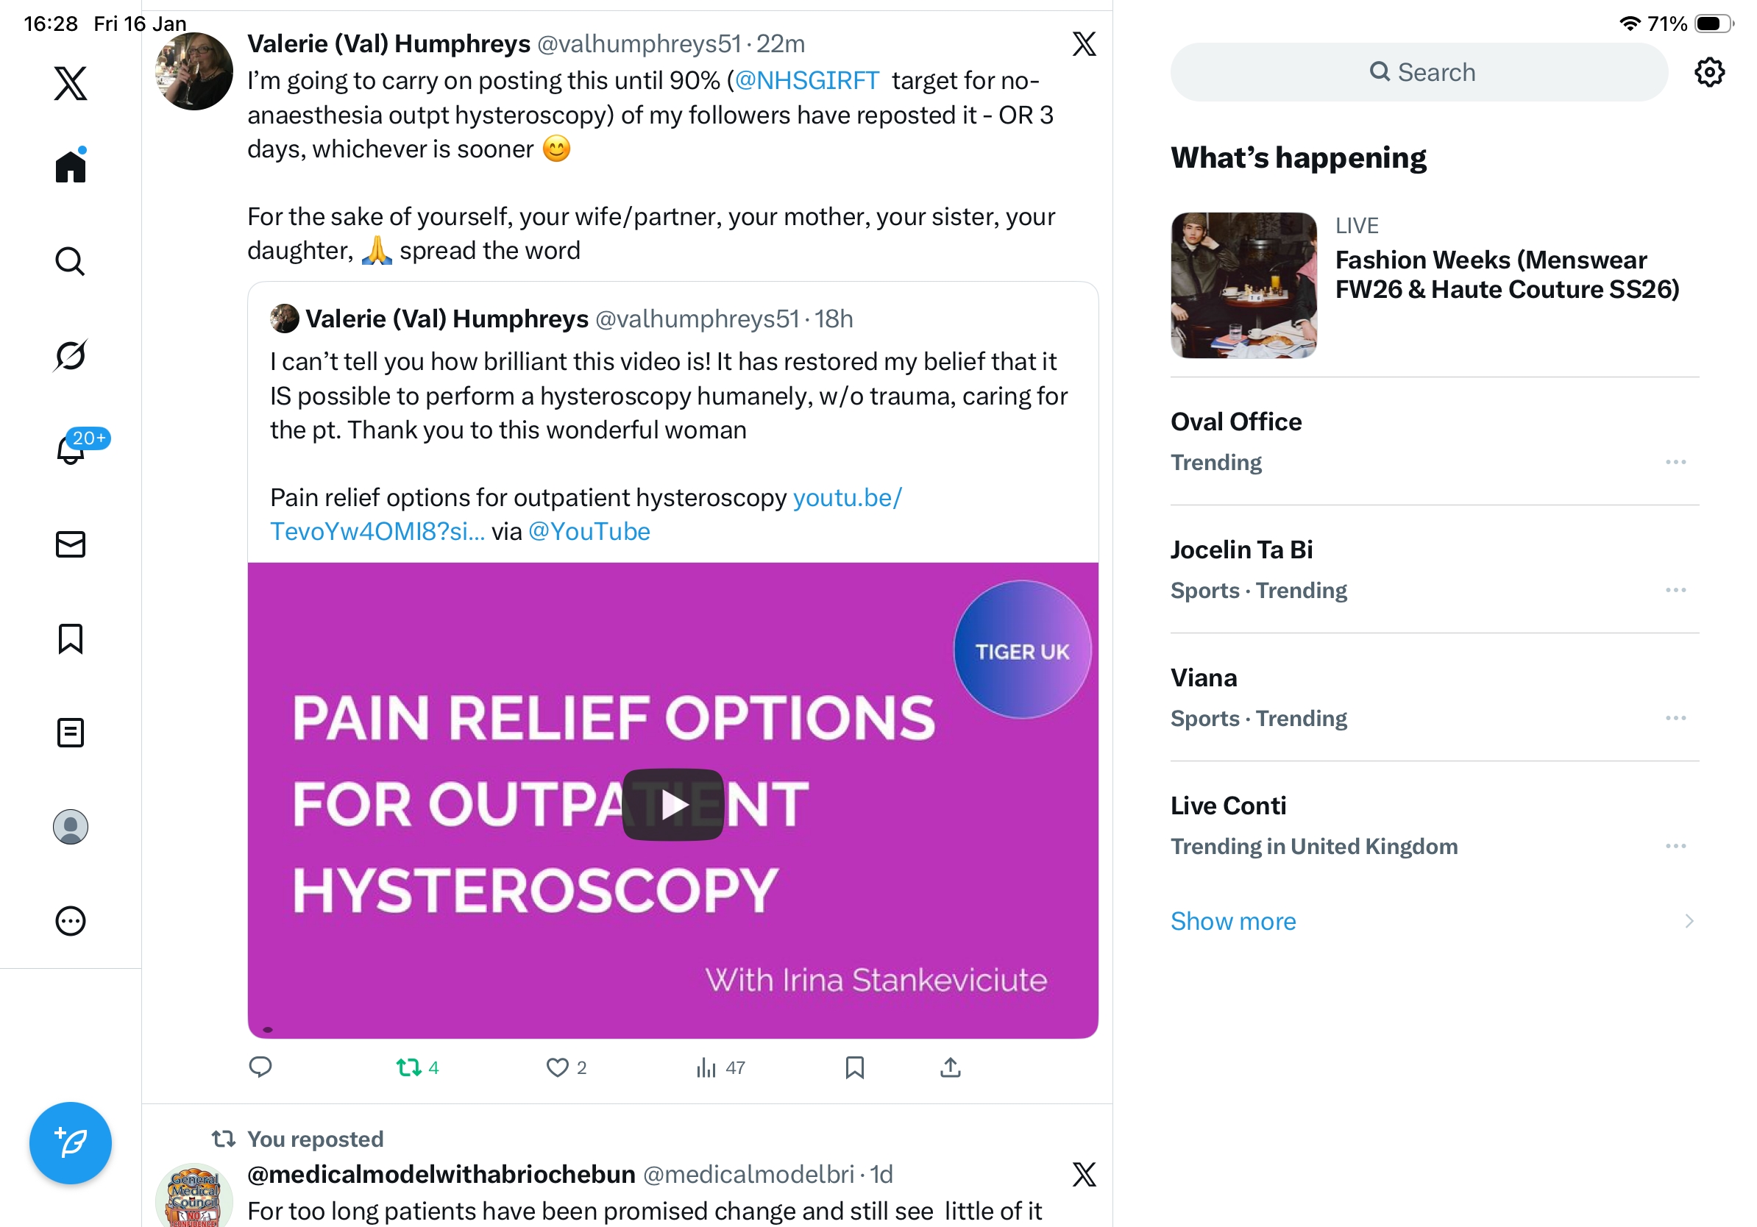The height and width of the screenshot is (1227, 1757).
Task: Open more options for Viana trend
Action: coord(1676,718)
